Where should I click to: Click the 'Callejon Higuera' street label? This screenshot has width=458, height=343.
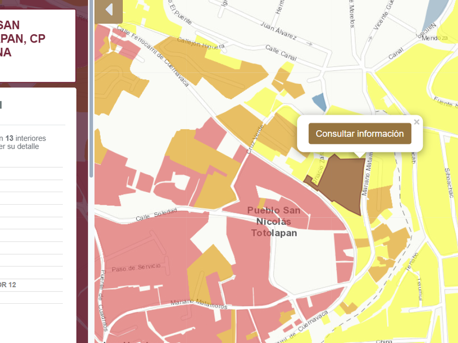coord(201,43)
